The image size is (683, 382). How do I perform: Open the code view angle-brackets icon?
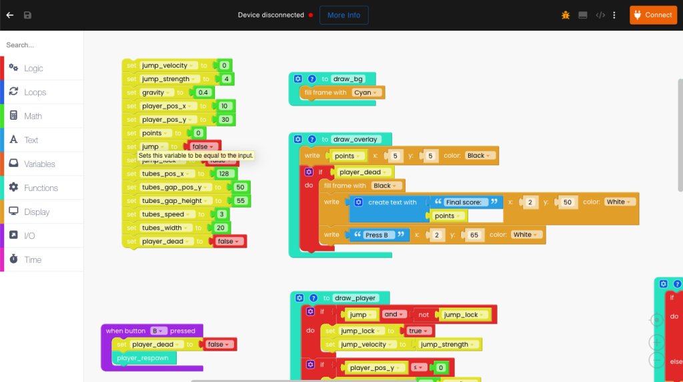pos(600,15)
